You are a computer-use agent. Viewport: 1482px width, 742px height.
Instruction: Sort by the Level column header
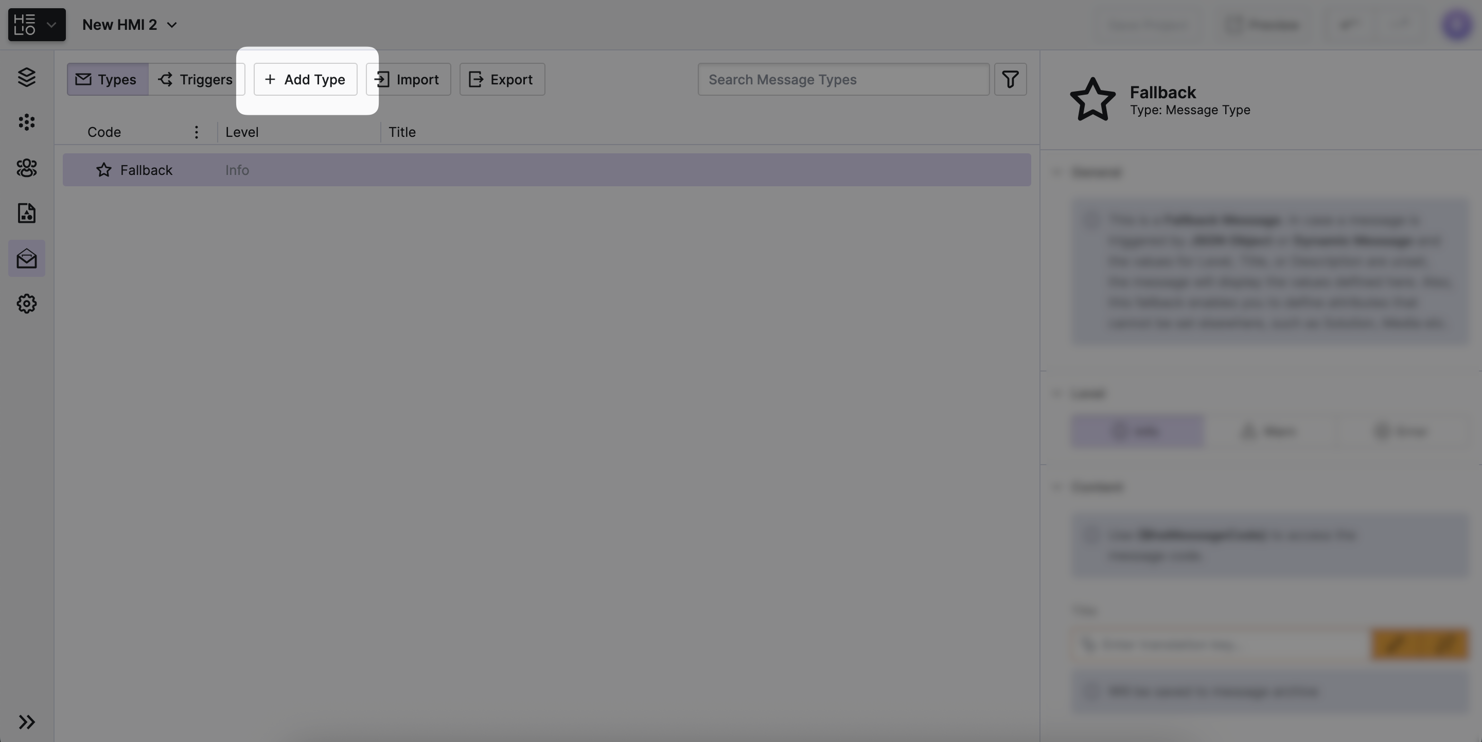(242, 132)
